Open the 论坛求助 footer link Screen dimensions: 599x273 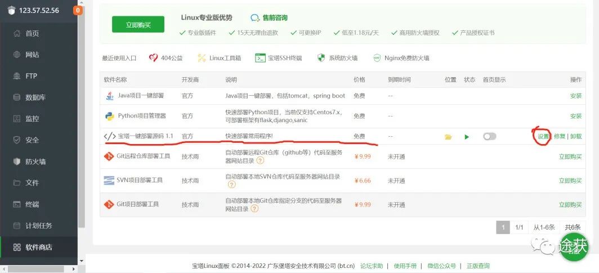(x=372, y=266)
